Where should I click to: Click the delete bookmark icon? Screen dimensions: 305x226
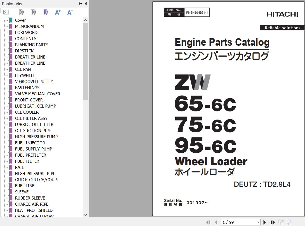(21, 12)
